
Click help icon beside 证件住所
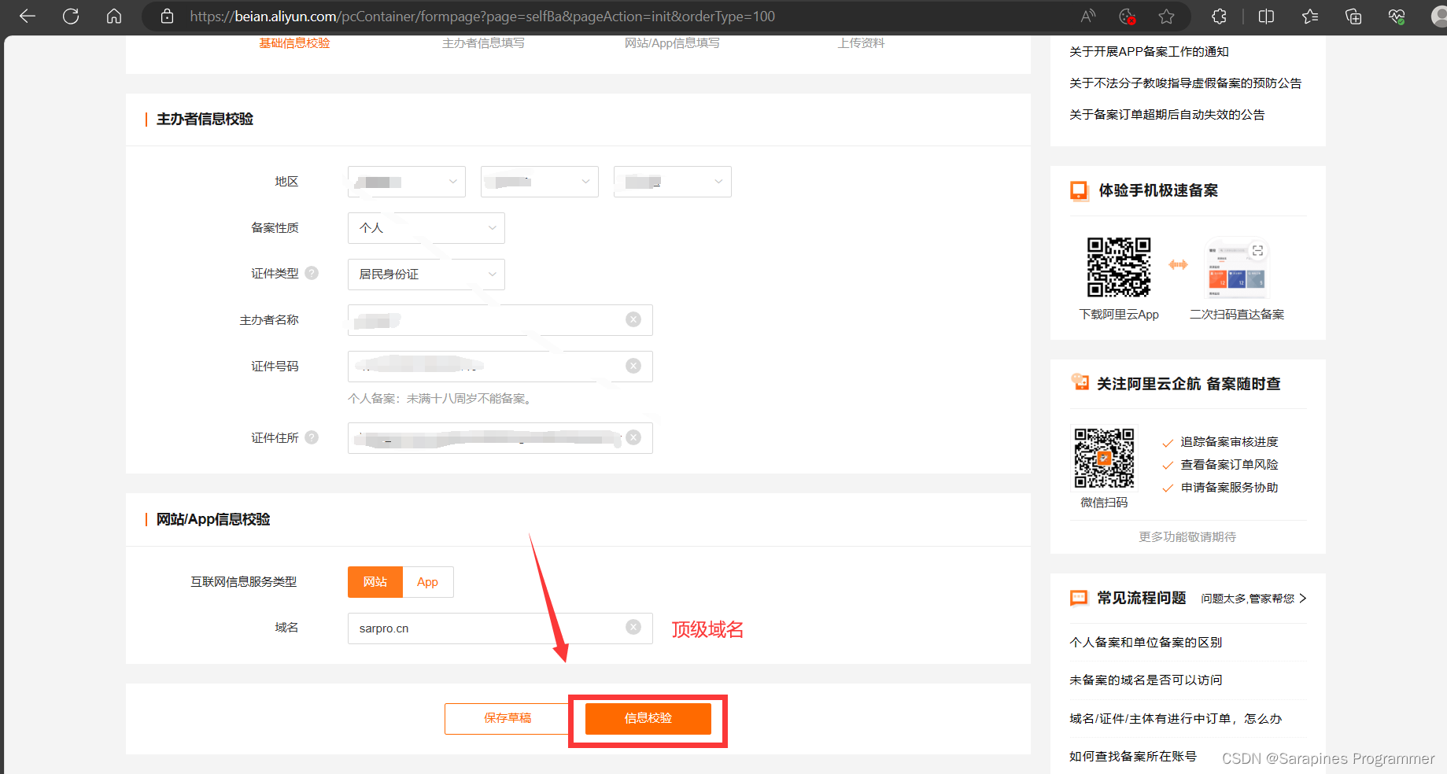pyautogui.click(x=312, y=437)
